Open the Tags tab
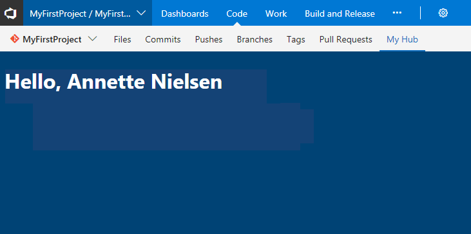 pos(296,40)
